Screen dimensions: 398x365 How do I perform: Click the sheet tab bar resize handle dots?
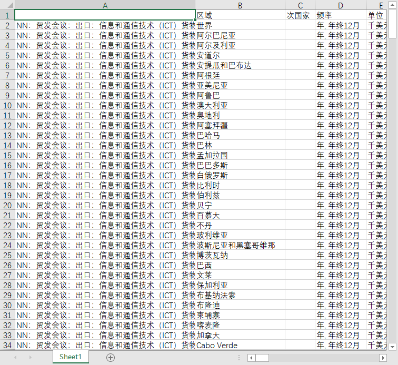239,358
